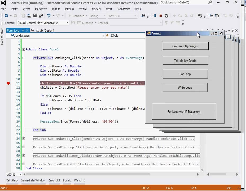Click the Search icon in Quick Launch

pos(210,2)
